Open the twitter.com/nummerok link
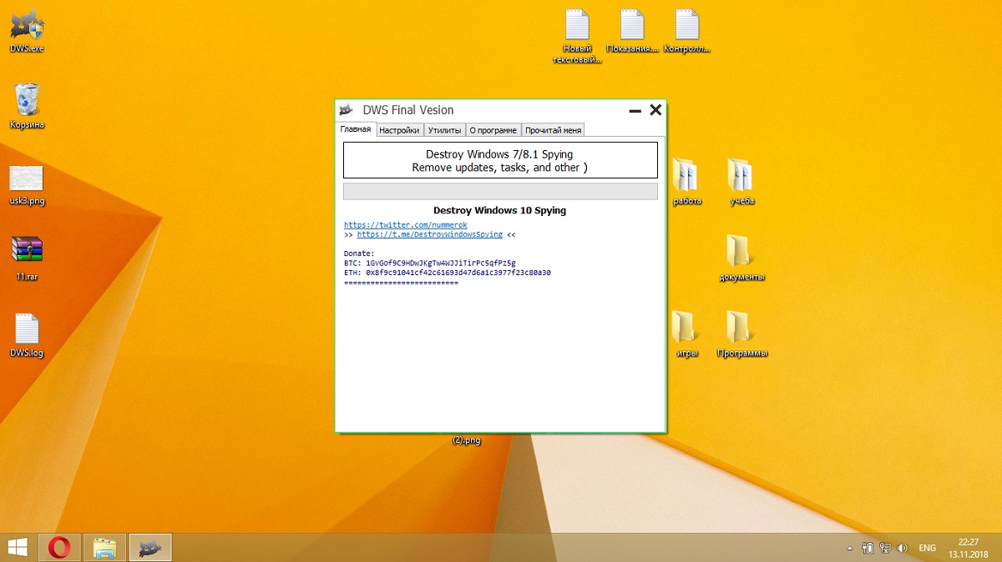This screenshot has height=562, width=1002. tap(406, 225)
